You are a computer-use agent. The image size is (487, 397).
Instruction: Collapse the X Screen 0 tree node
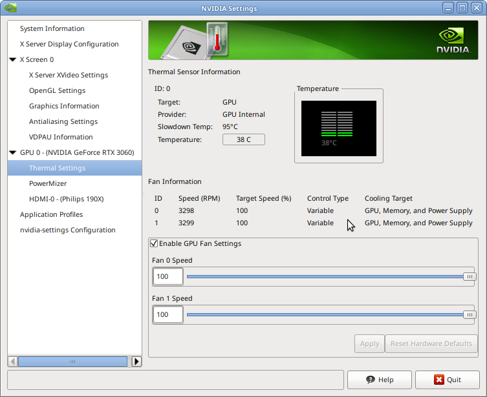[x=13, y=59]
